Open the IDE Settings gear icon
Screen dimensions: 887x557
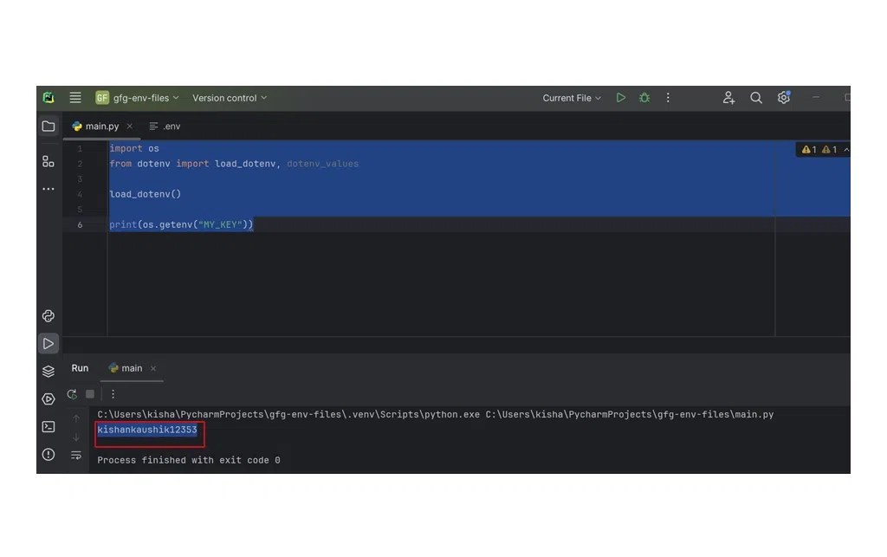coord(783,97)
